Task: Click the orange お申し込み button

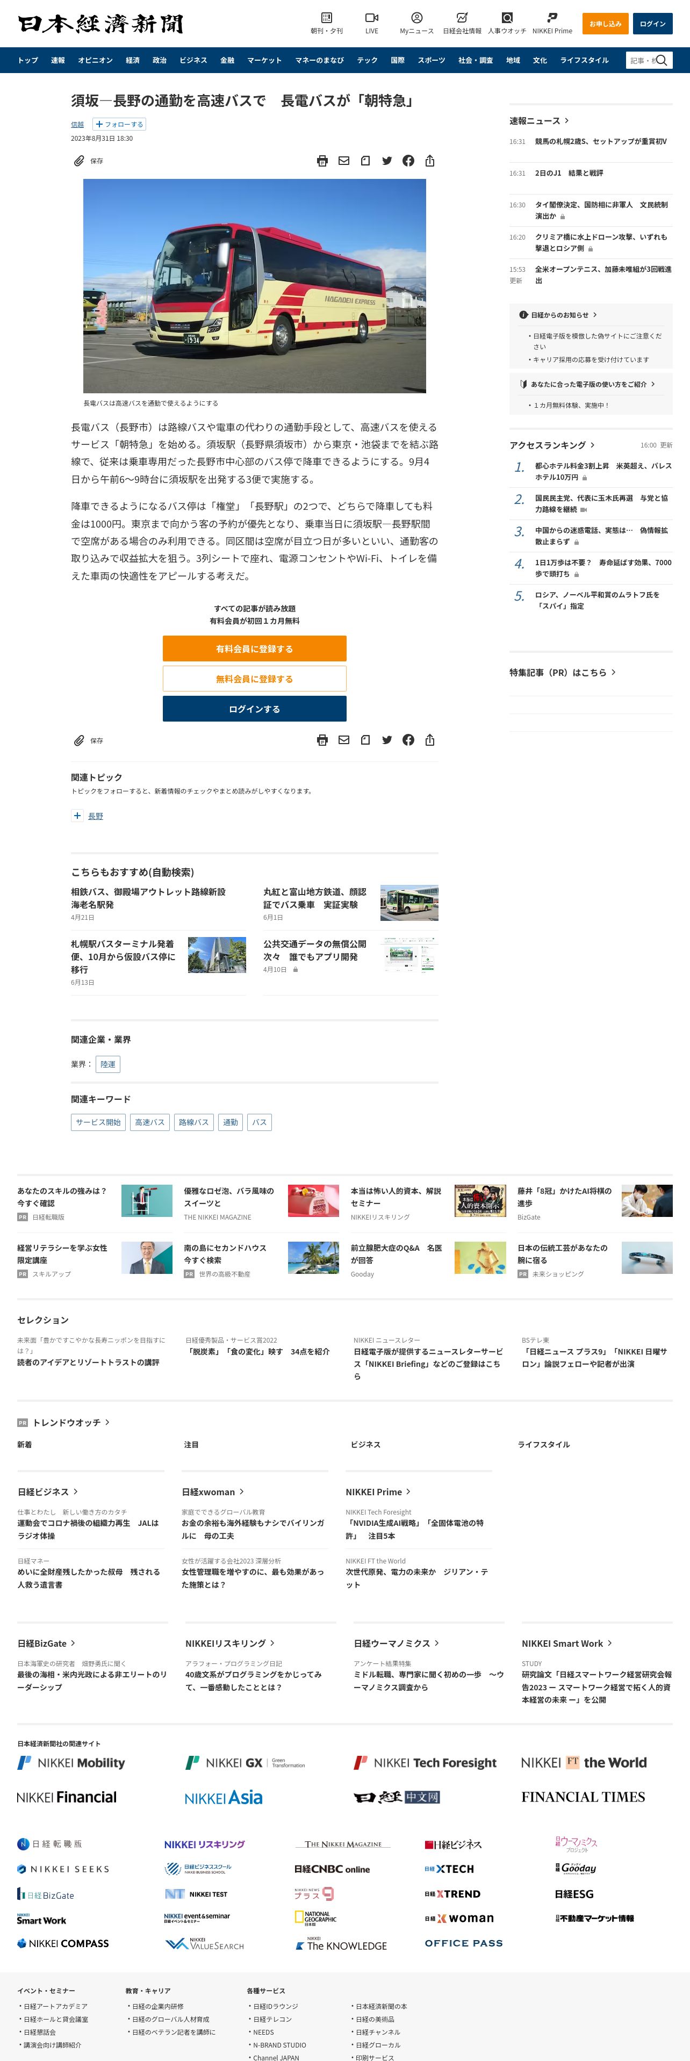Action: (605, 23)
